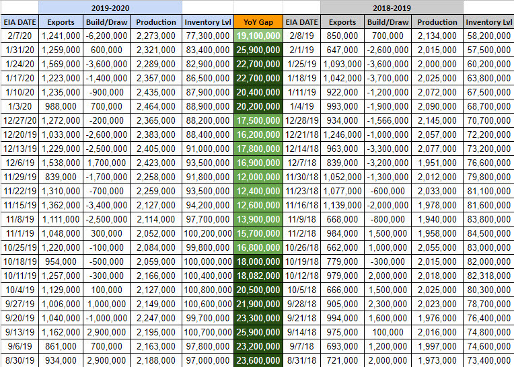Click YoY Gap 25,900,000 in 9/13/19 row
514x367 pixels.
coord(258,332)
